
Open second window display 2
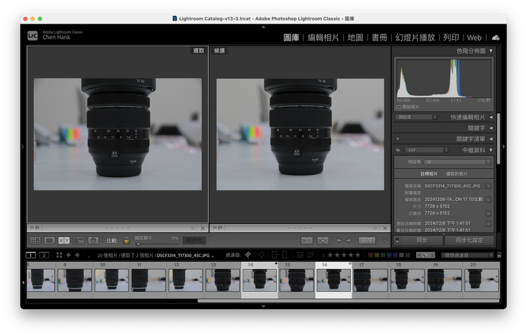[x=44, y=255]
